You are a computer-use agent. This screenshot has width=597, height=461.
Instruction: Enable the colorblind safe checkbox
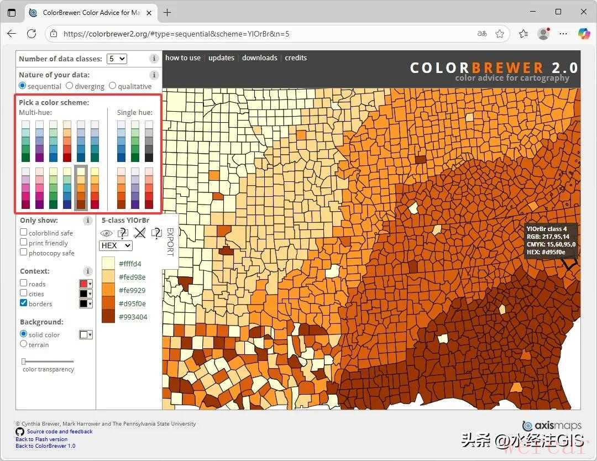tap(24, 233)
